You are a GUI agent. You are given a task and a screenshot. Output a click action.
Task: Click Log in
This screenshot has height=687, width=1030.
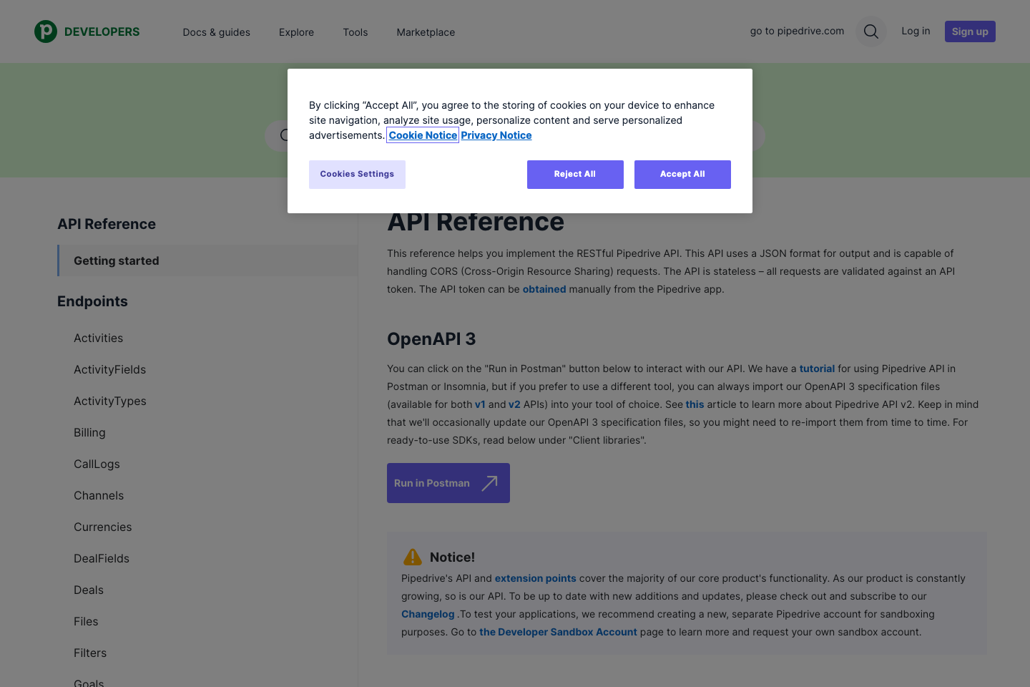[x=916, y=31]
